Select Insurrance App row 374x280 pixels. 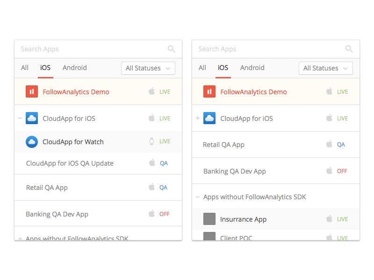coord(276,219)
